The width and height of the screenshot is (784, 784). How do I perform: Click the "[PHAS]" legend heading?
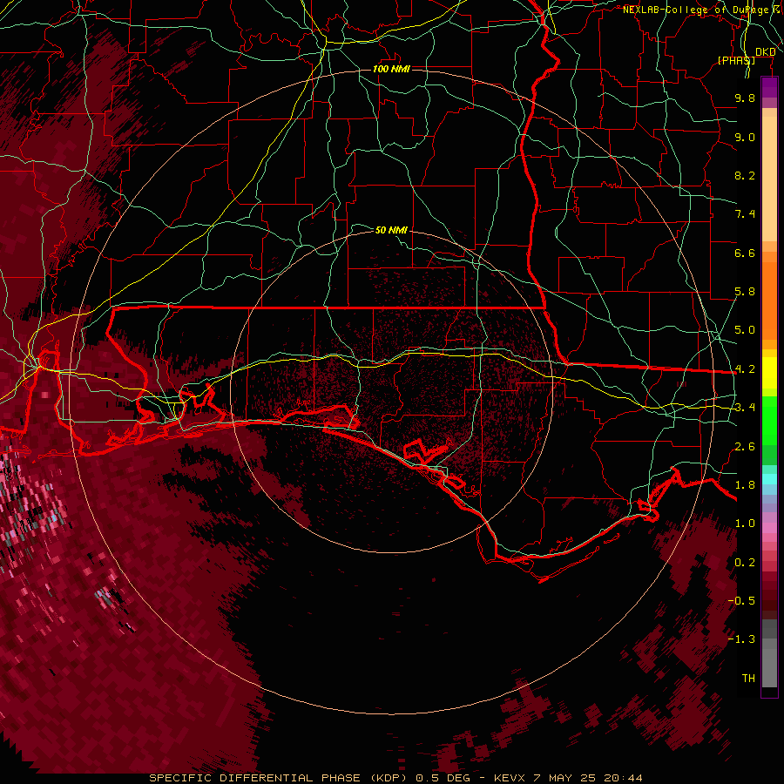click(736, 60)
